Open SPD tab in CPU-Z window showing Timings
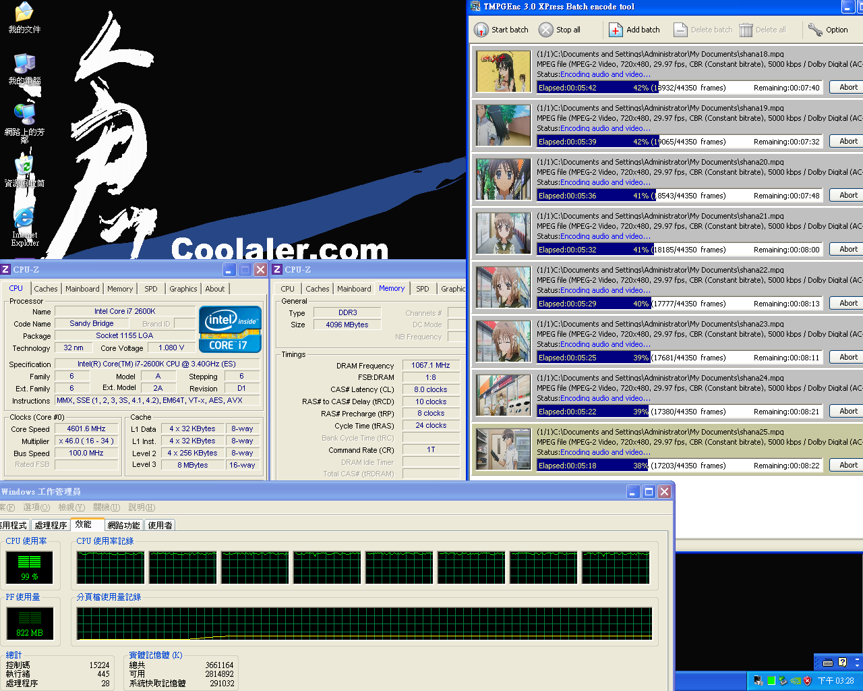The image size is (863, 691). [x=423, y=289]
